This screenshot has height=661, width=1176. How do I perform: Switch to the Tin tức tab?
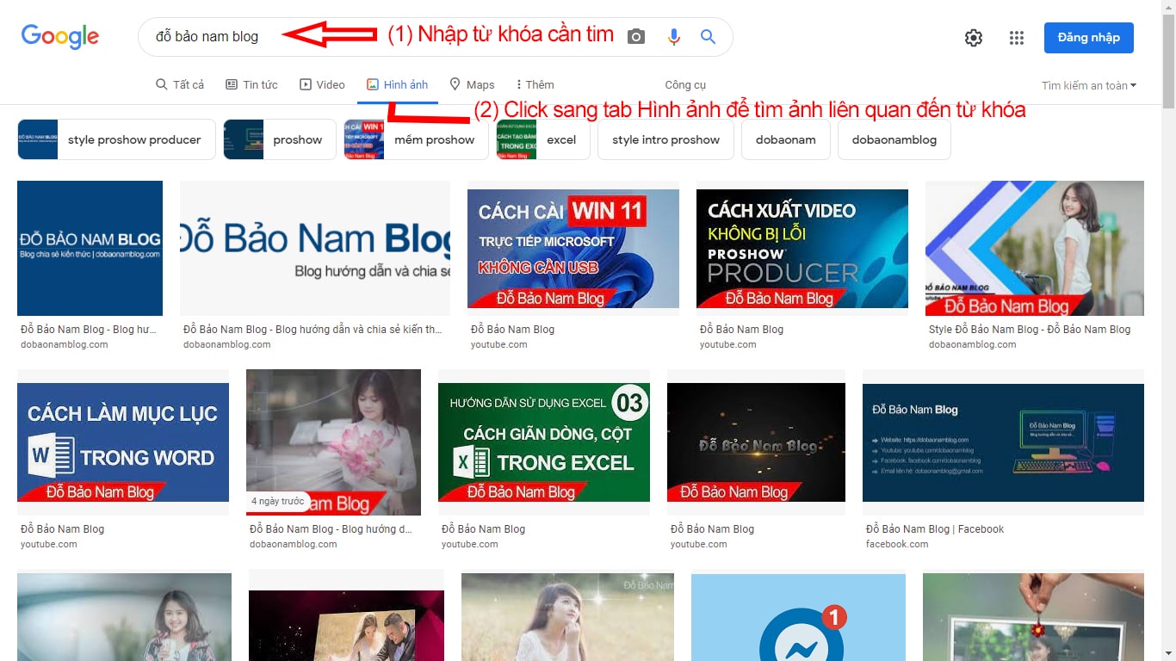coord(251,84)
